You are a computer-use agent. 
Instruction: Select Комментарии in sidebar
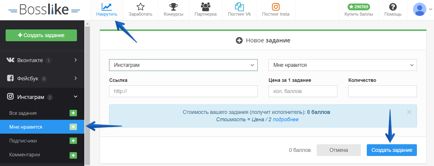pos(25,155)
